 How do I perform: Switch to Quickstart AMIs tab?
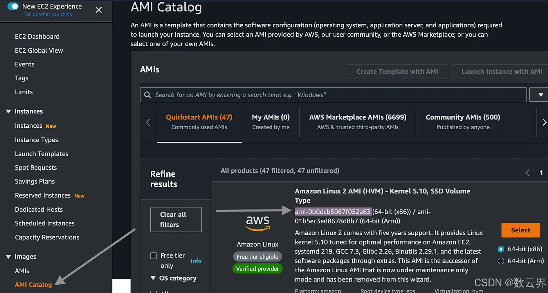199,121
